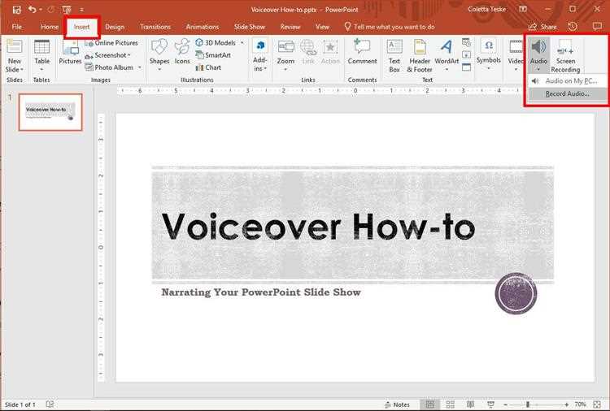The image size is (610, 411).
Task: Adjust the zoom slider handle
Action: (x=528, y=405)
